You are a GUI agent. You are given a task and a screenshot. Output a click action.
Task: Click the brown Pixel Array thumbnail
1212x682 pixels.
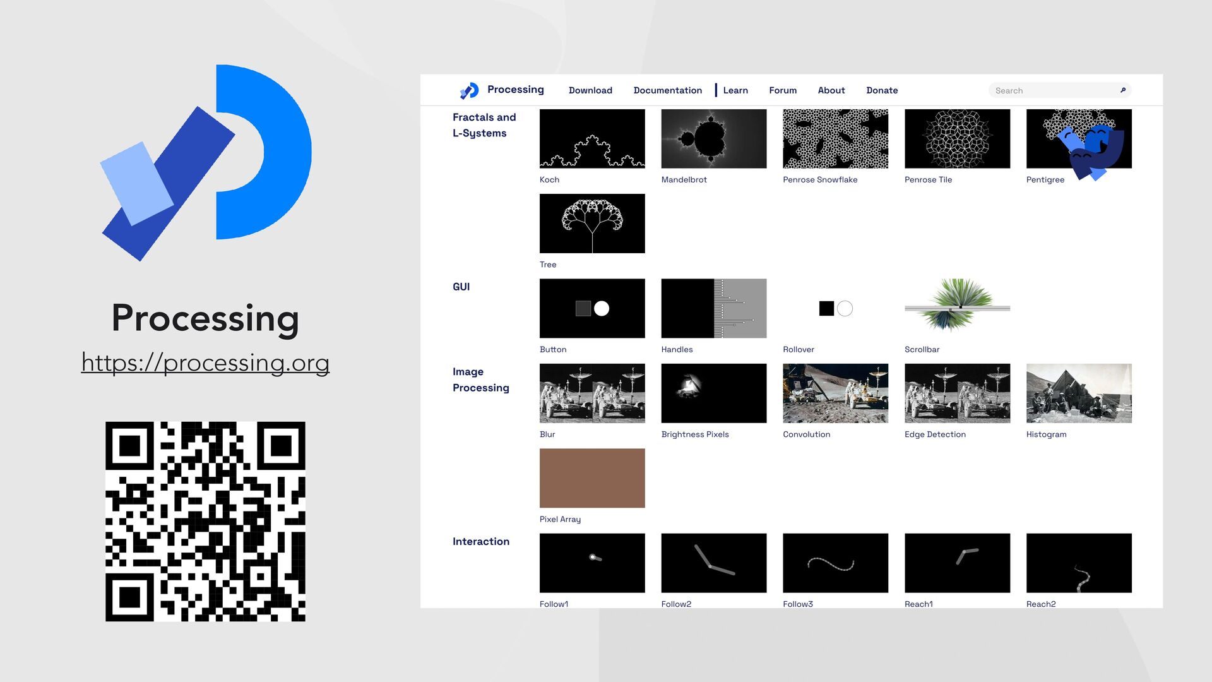click(x=591, y=478)
